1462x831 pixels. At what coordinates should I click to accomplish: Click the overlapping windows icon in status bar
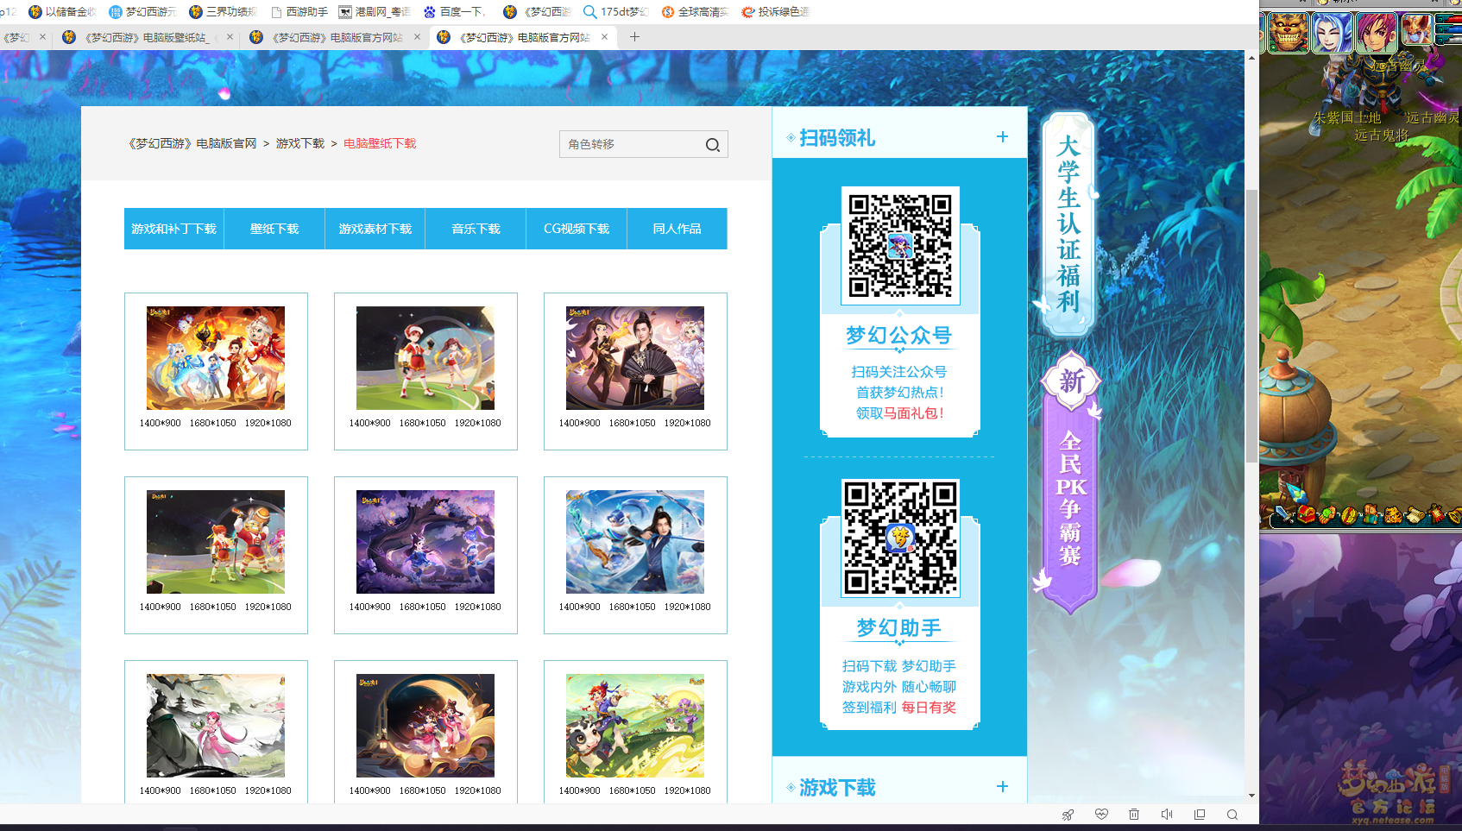(x=1200, y=815)
